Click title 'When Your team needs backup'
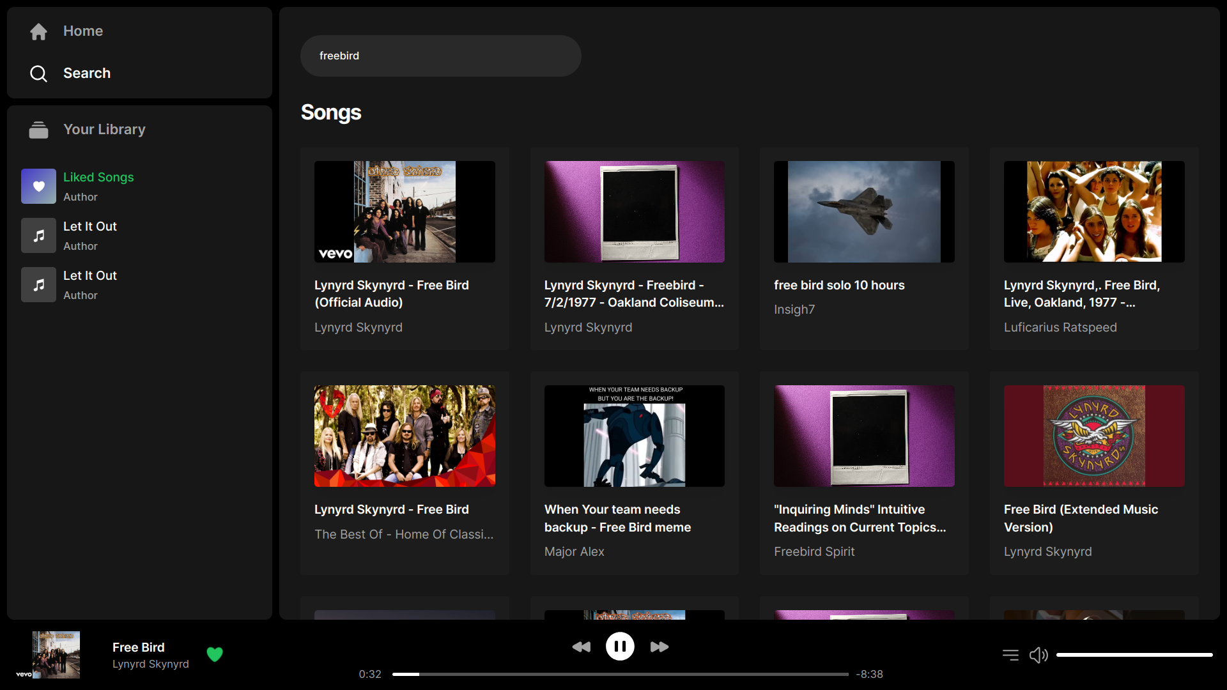 pyautogui.click(x=617, y=518)
